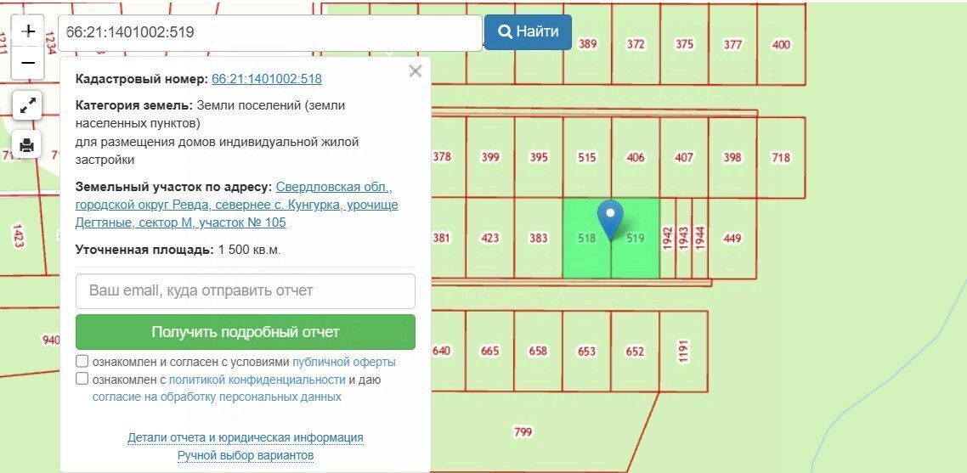This screenshot has width=967, height=473.
Task: Check agreement with публичной оферты terms
Action: 82,362
